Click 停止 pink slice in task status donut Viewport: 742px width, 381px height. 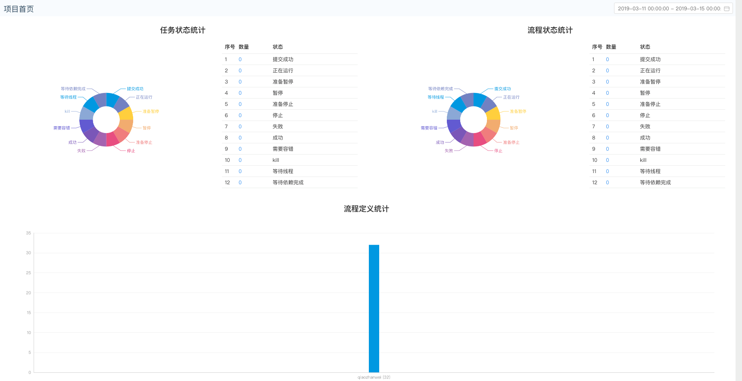111,140
